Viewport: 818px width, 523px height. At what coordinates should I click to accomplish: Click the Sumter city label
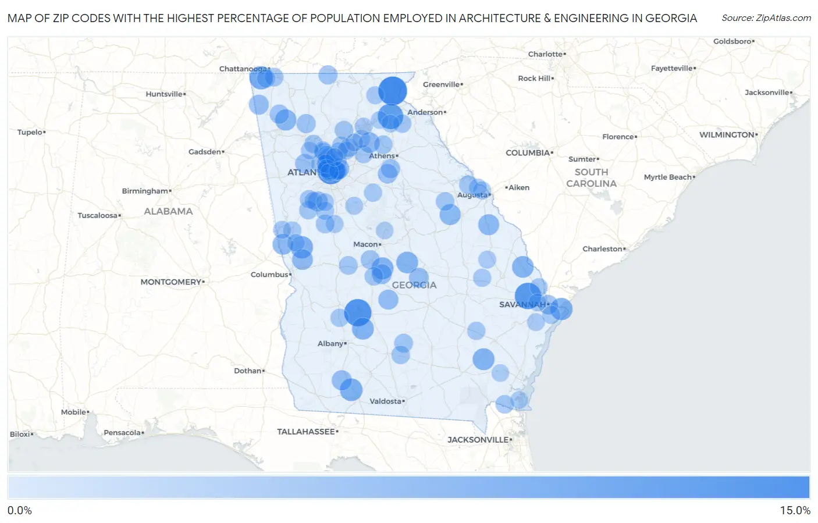[582, 159]
